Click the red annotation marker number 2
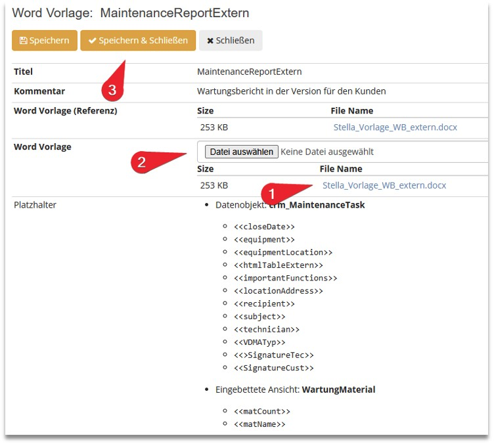The height and width of the screenshot is (444, 494). pos(139,162)
